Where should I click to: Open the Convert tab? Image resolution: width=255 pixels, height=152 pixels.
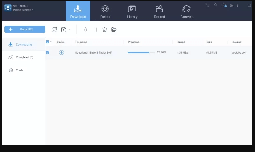[x=186, y=12]
